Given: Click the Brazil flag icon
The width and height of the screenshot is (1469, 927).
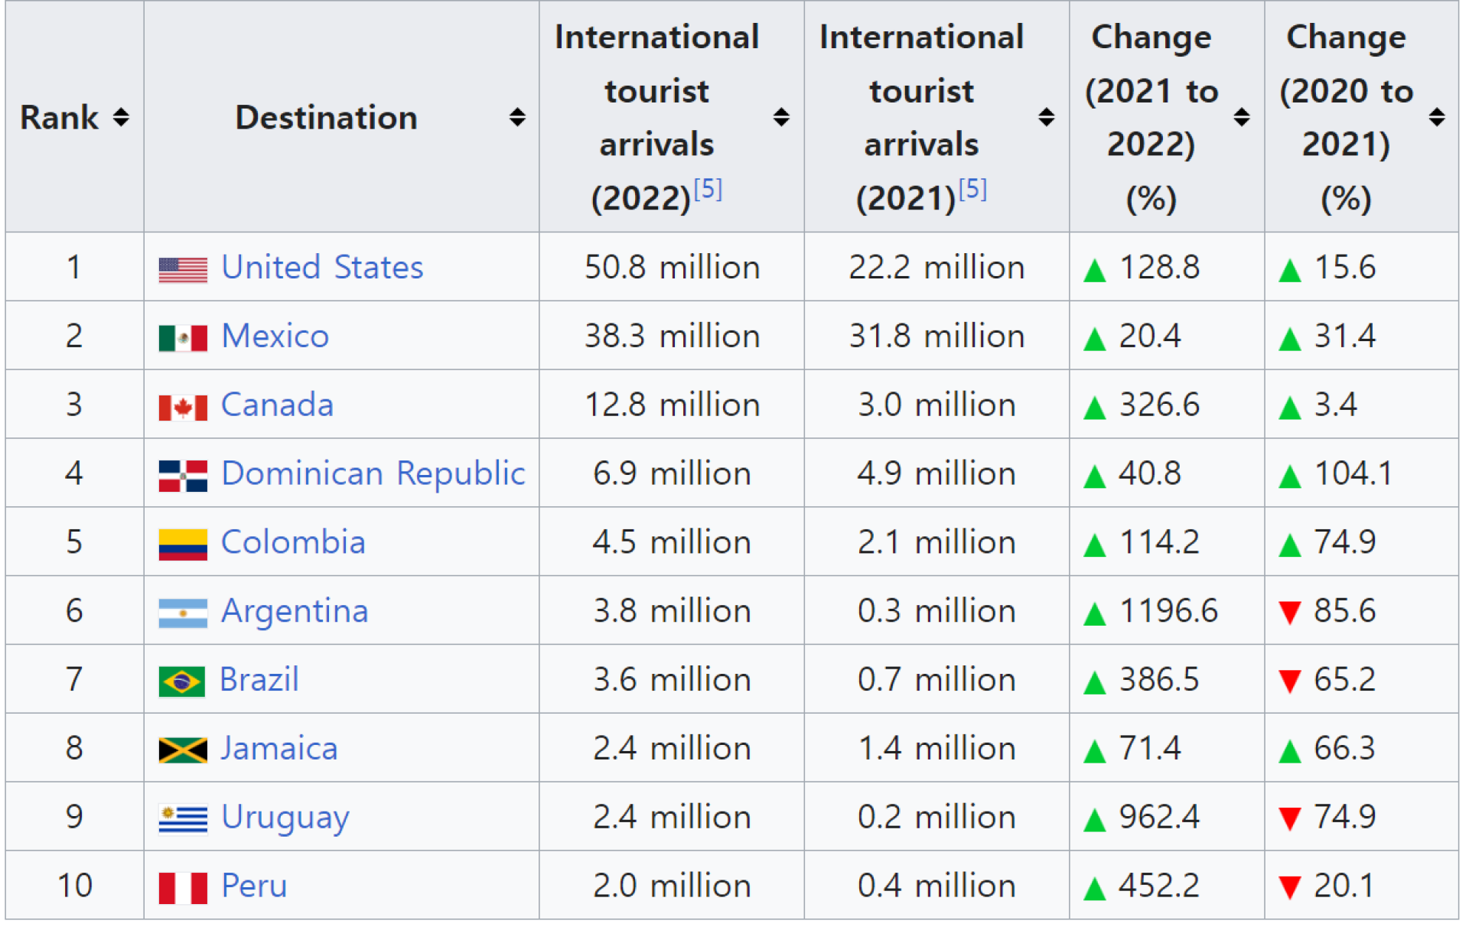Looking at the screenshot, I should tap(181, 681).
